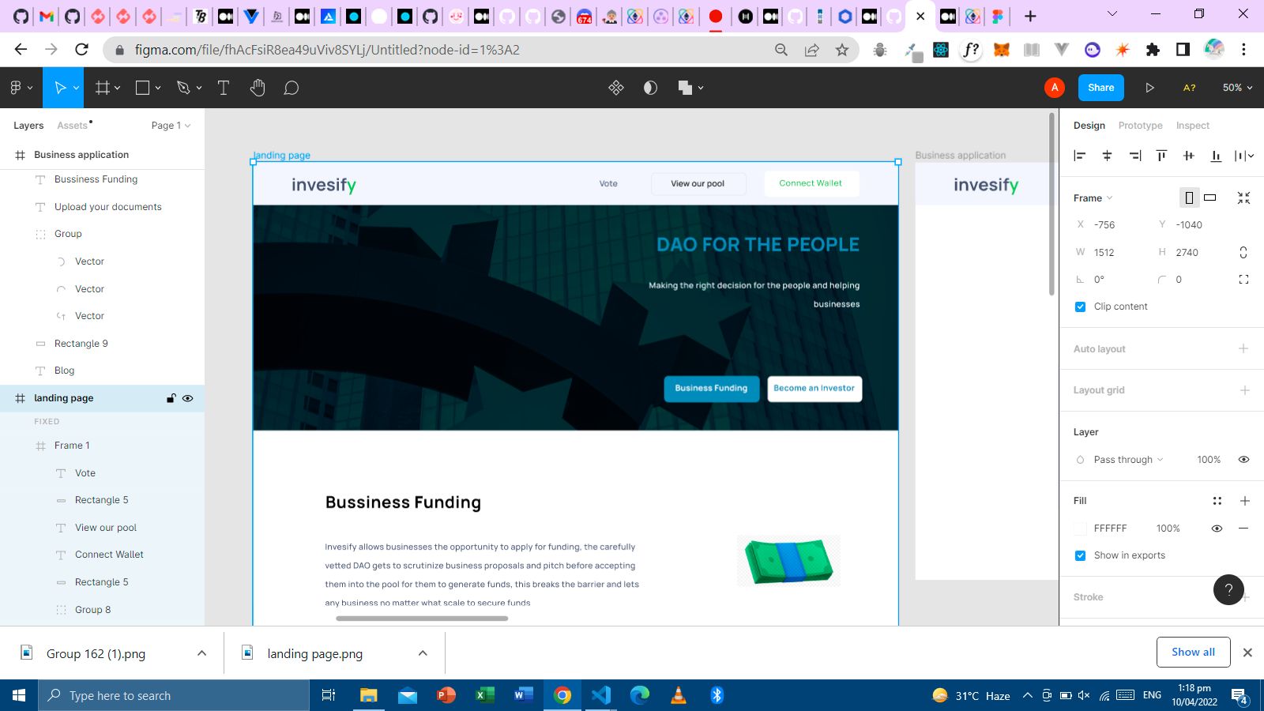Remove the FFFFFF fill with minus
This screenshot has height=711, width=1264.
(1243, 529)
